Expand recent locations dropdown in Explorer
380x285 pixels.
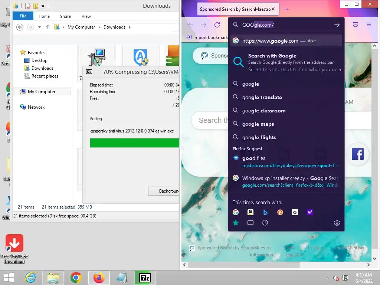[x=39, y=27]
